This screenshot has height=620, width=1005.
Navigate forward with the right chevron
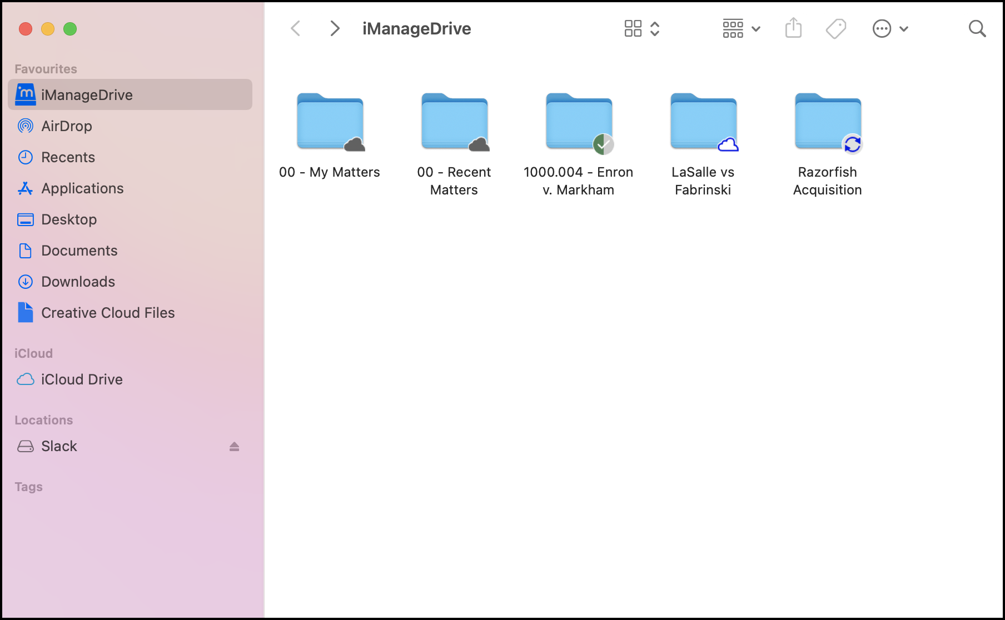335,29
